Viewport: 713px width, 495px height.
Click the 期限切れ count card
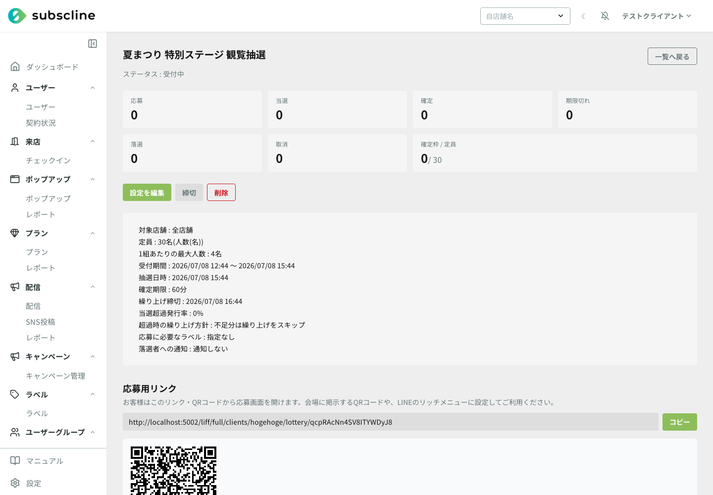(x=627, y=109)
